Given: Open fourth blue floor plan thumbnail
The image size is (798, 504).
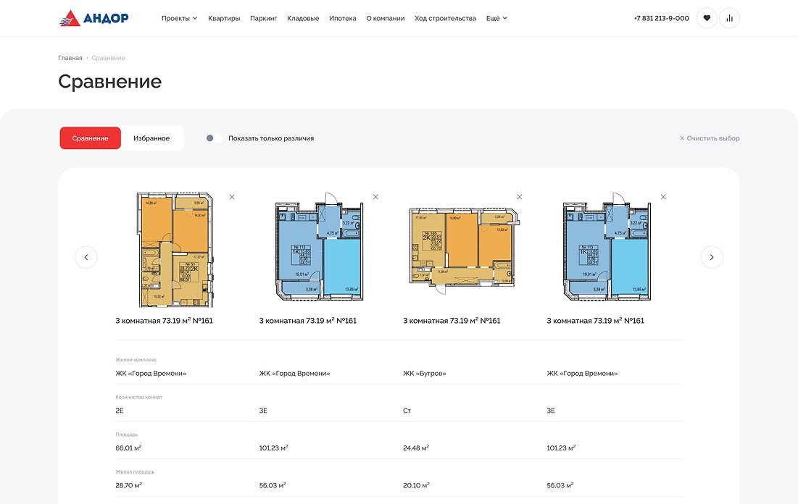Looking at the screenshot, I should click(606, 247).
